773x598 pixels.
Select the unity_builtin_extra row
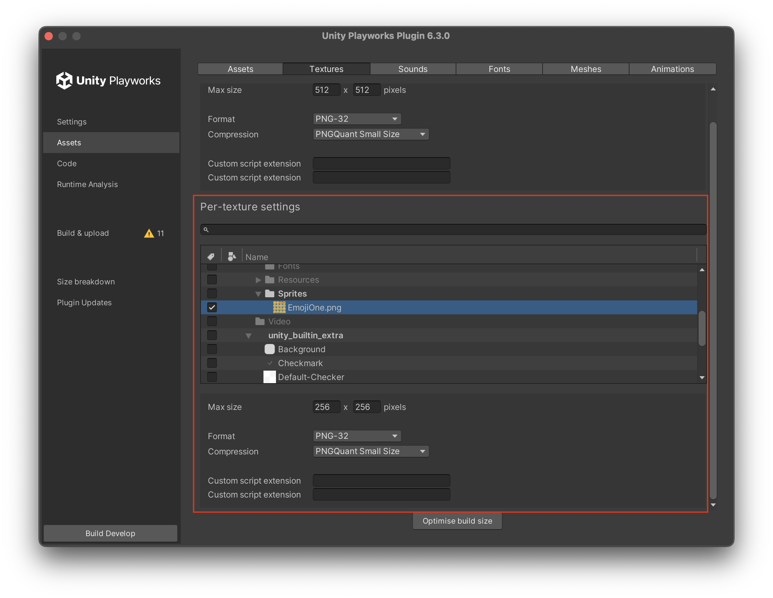tap(449, 335)
